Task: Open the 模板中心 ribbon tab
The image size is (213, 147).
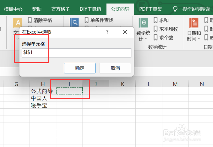Action: tap(13, 9)
